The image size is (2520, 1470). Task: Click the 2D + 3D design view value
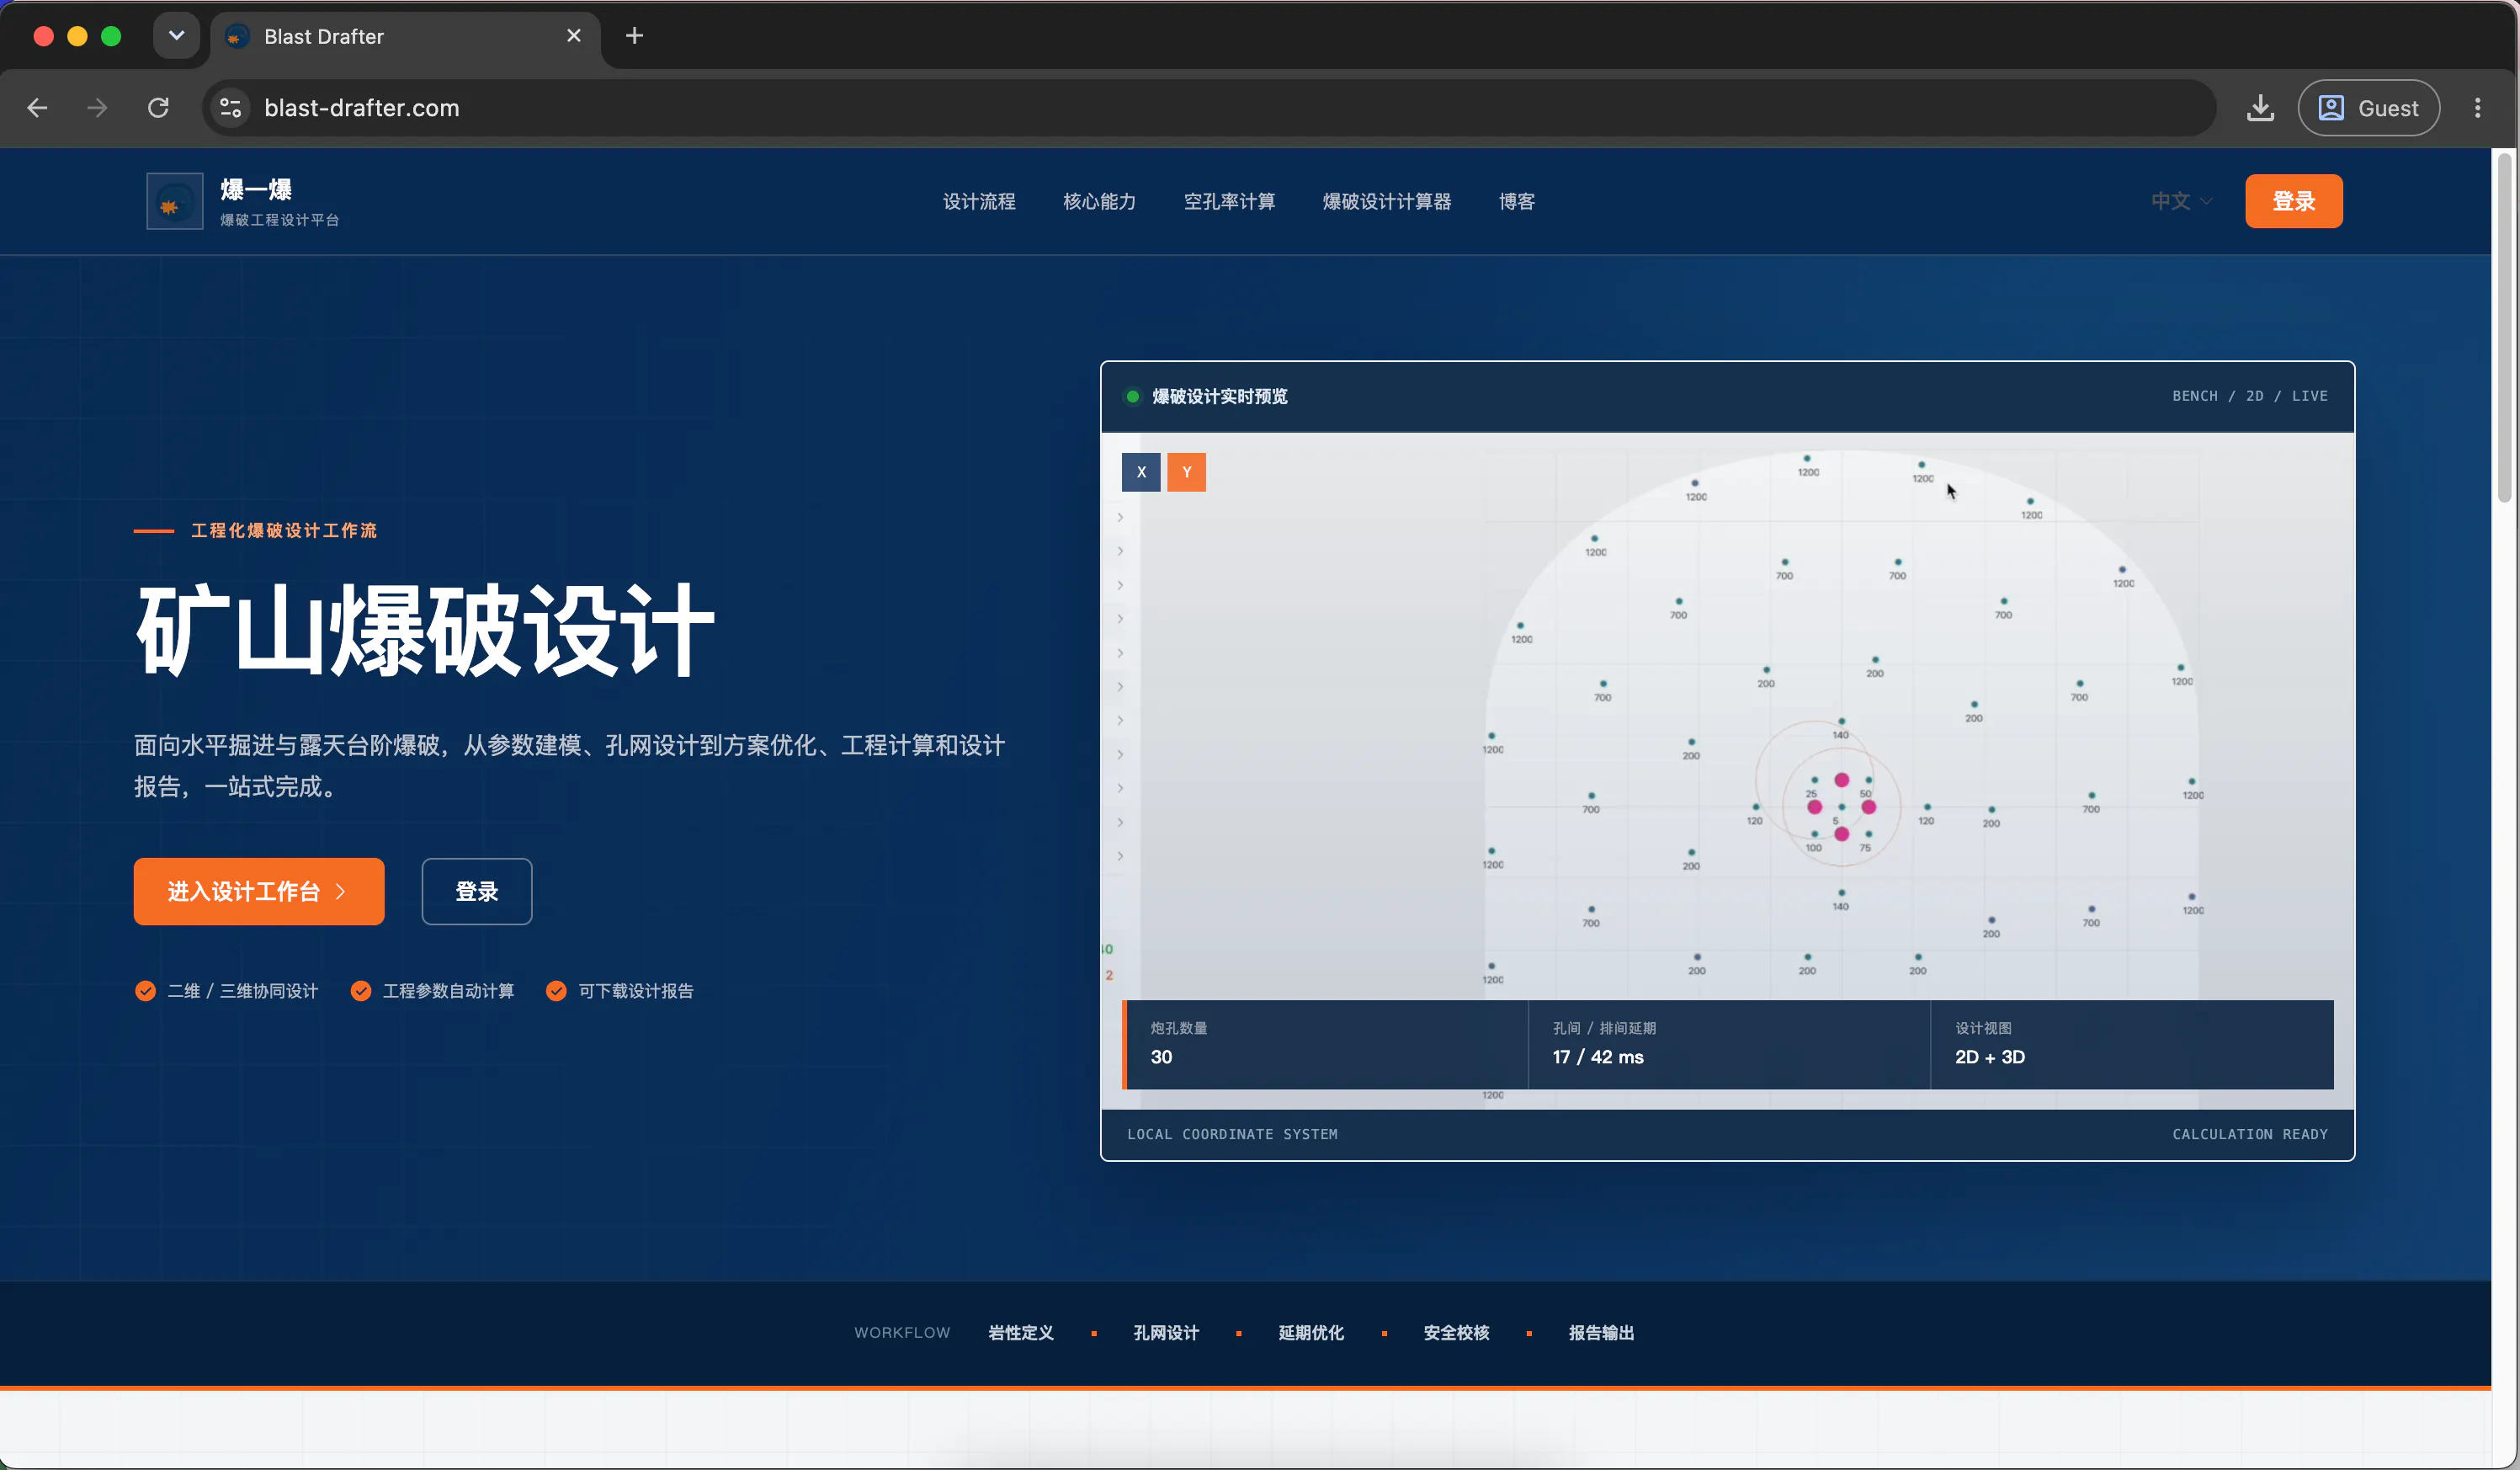pos(1990,1057)
